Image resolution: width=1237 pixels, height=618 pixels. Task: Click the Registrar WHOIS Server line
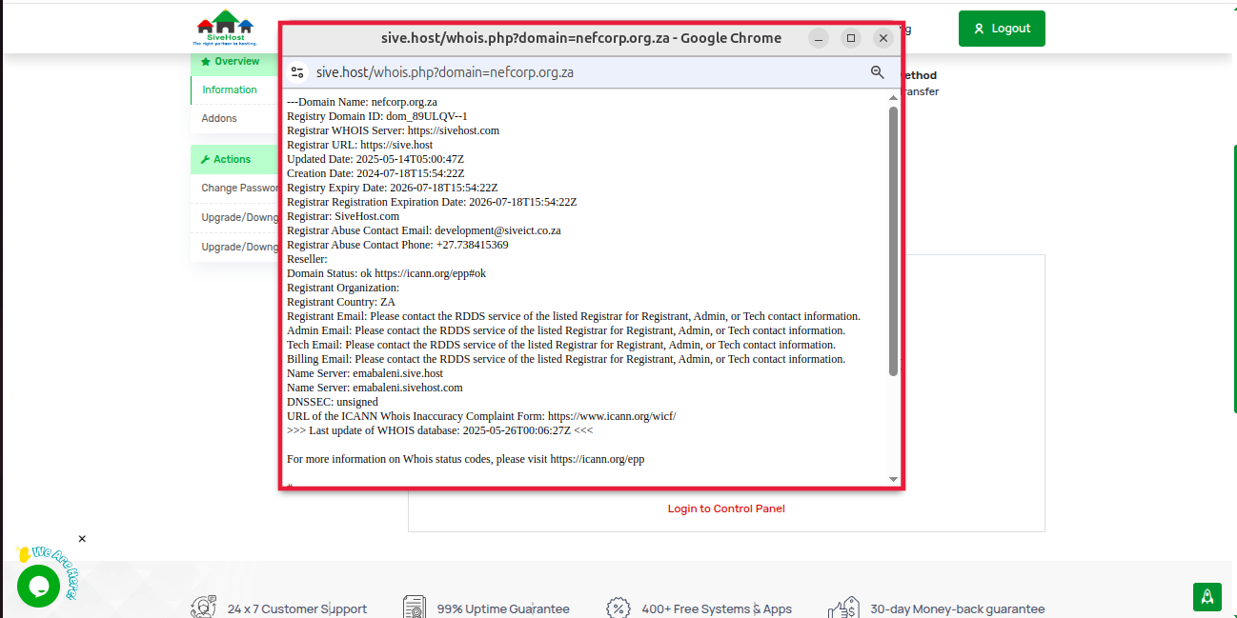click(x=394, y=130)
